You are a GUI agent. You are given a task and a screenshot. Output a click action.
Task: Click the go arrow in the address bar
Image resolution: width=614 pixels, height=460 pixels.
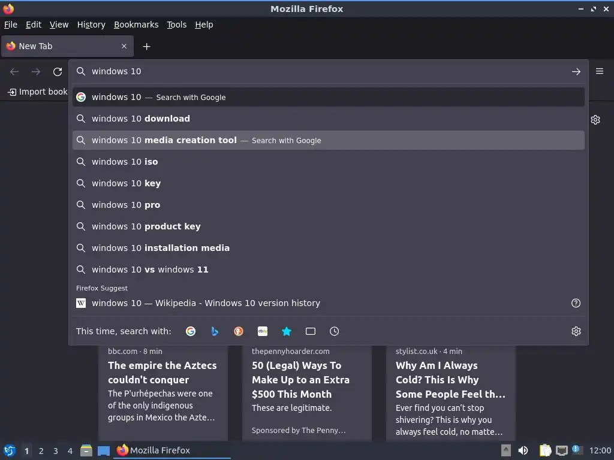[x=576, y=72]
